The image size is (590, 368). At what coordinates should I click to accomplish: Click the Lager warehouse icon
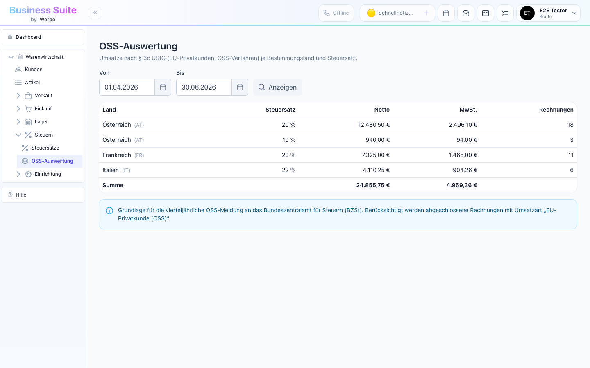point(28,122)
